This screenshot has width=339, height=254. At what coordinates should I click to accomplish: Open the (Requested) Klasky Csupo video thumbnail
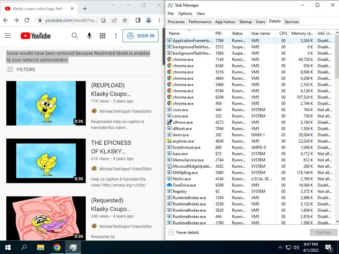[x=46, y=218]
